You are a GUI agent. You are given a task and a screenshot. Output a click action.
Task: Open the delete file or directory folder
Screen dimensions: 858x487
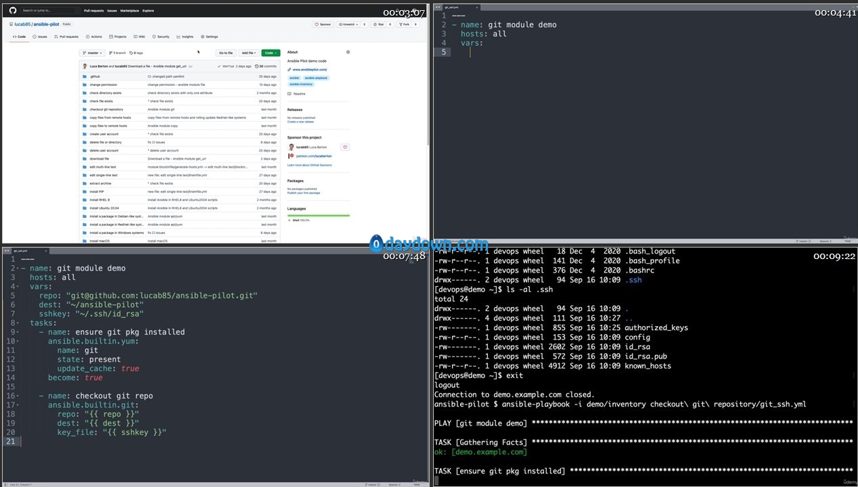coord(106,142)
